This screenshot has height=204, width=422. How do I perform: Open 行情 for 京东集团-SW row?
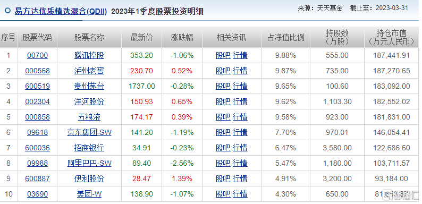[240, 132]
